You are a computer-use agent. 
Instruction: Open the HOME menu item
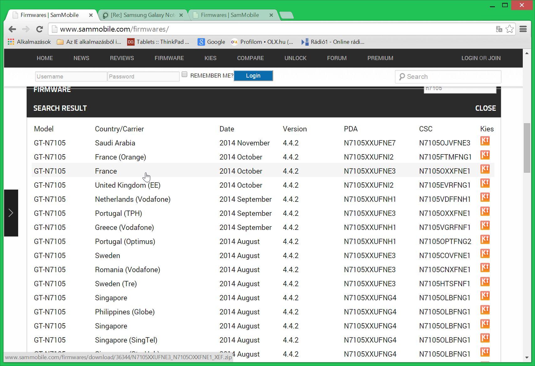pyautogui.click(x=45, y=58)
